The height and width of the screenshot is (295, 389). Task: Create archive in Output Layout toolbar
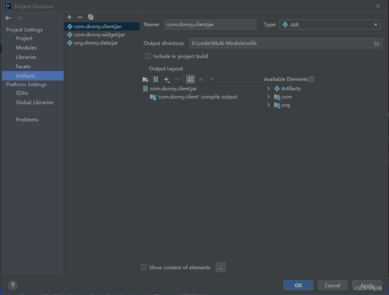pos(156,79)
